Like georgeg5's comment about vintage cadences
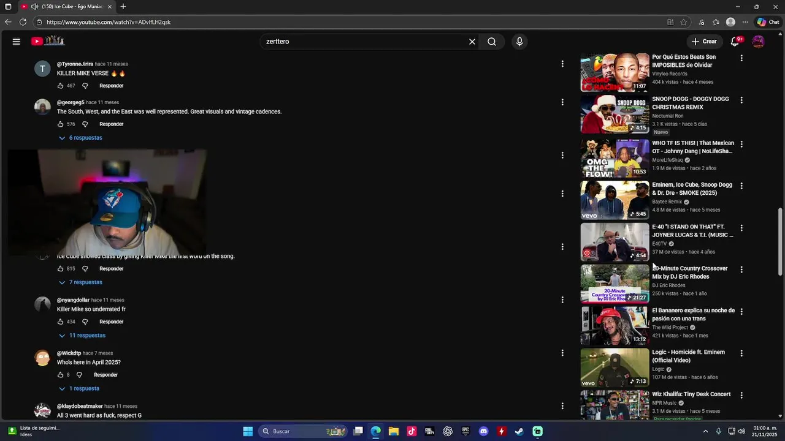This screenshot has width=785, height=441. tap(61, 124)
